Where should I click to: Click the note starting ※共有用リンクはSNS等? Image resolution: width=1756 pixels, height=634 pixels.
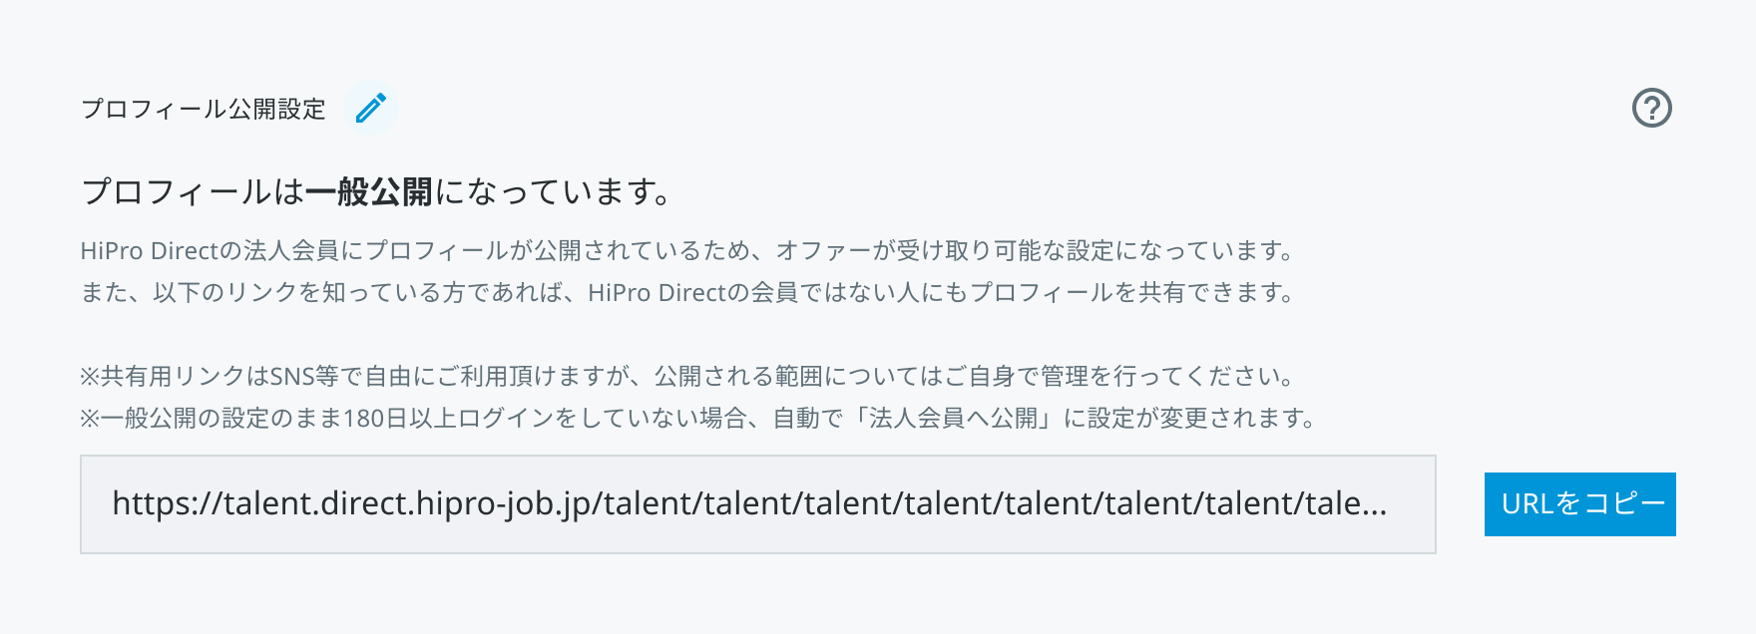686,376
